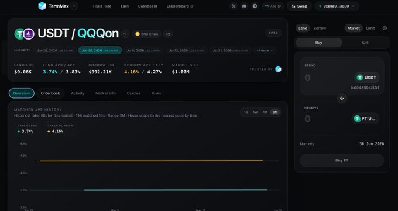Open the Oracles tab

pyautogui.click(x=133, y=93)
